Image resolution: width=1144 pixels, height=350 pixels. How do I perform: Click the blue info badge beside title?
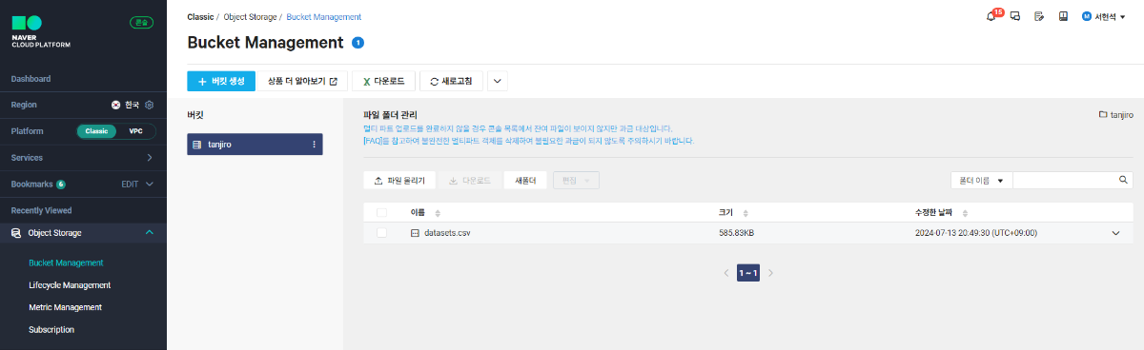(x=357, y=43)
